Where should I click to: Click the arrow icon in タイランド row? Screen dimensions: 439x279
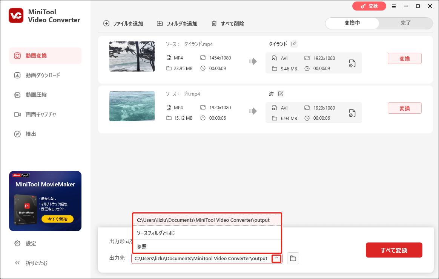tap(253, 61)
